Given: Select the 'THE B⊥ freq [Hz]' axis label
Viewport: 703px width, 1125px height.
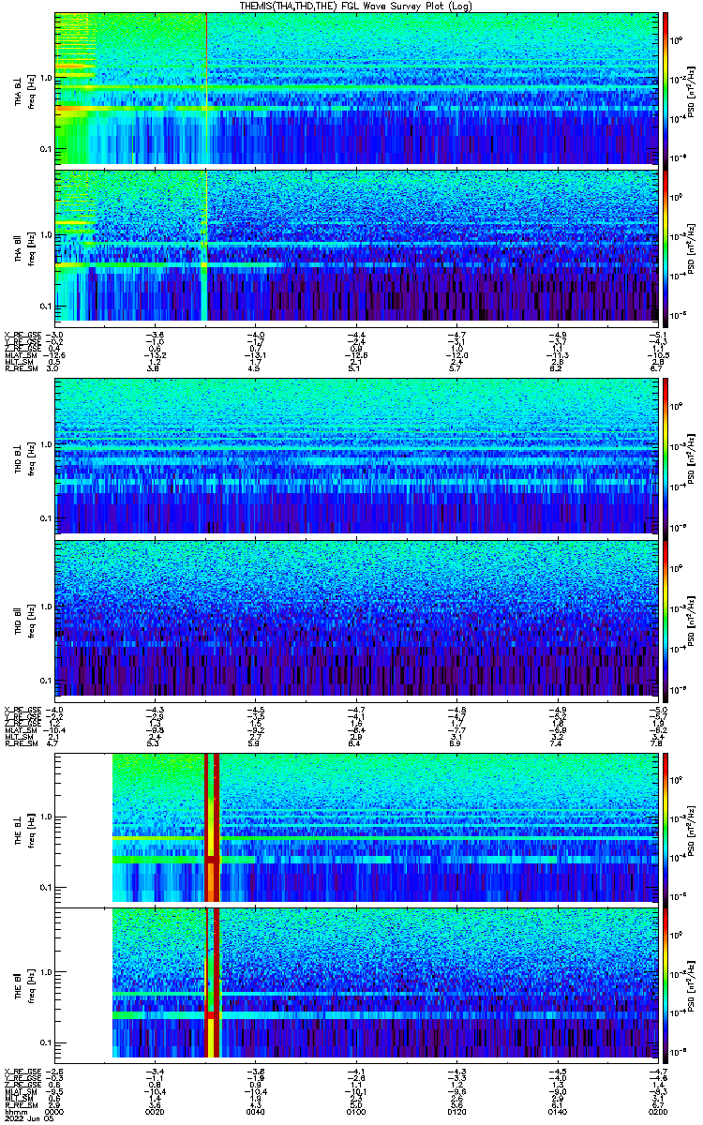Looking at the screenshot, I should pos(24,830).
